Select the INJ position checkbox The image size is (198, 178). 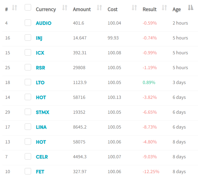(x=28, y=37)
